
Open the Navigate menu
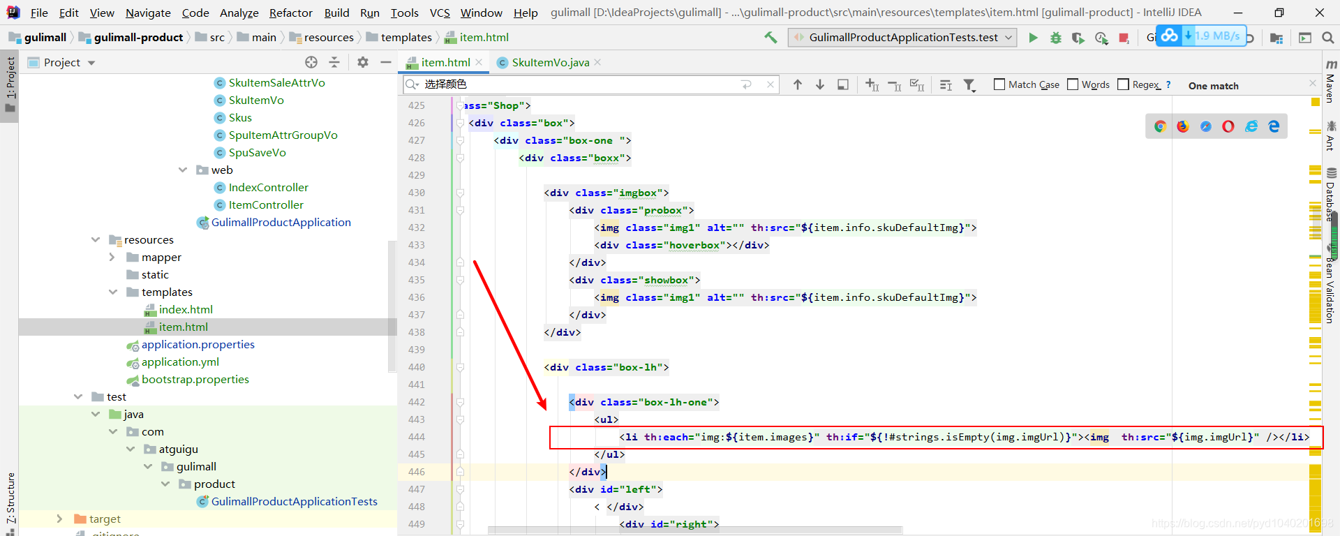pyautogui.click(x=148, y=13)
